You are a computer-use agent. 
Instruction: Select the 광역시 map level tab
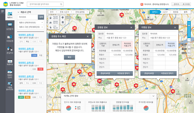tap(155, 12)
